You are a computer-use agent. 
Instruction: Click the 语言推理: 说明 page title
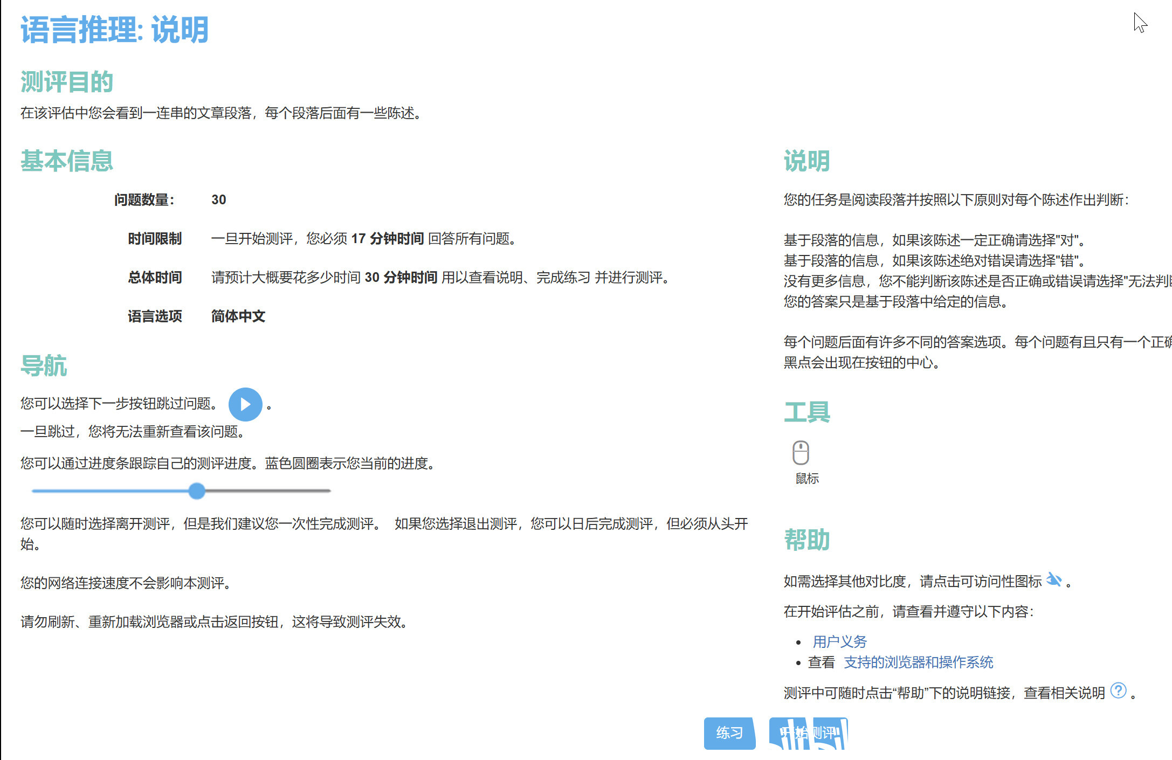click(x=114, y=30)
